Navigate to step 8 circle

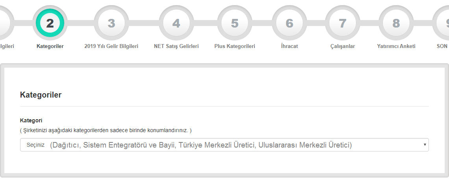tap(396, 23)
